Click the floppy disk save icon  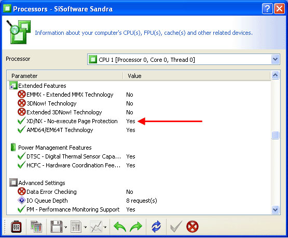click(x=57, y=227)
